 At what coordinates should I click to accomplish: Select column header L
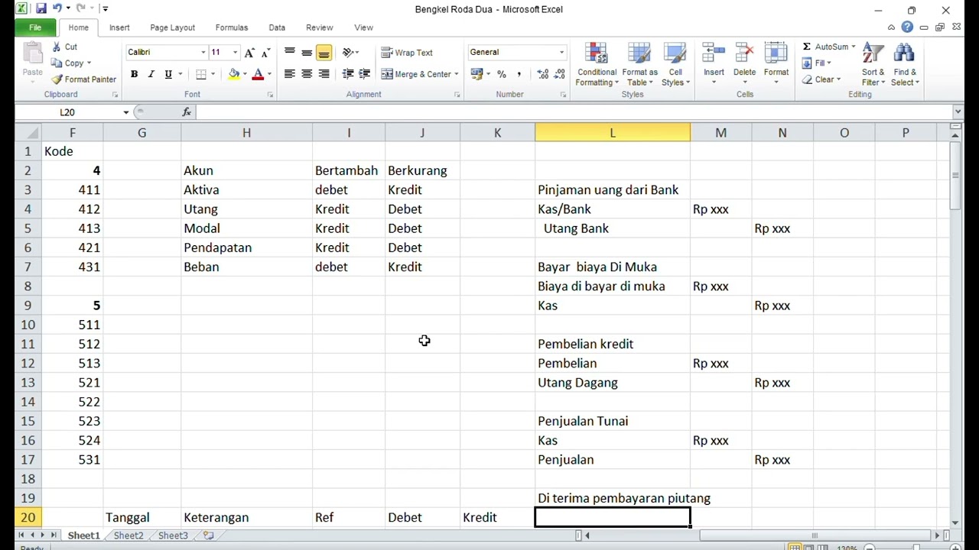click(x=613, y=133)
